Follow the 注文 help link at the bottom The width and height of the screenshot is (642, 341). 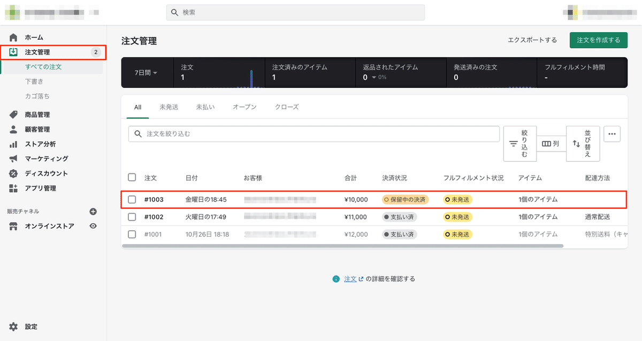[x=350, y=279]
